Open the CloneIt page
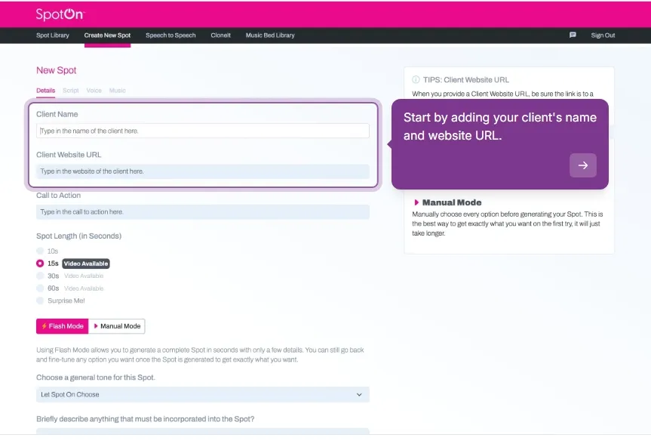The width and height of the screenshot is (651, 441). tap(220, 35)
